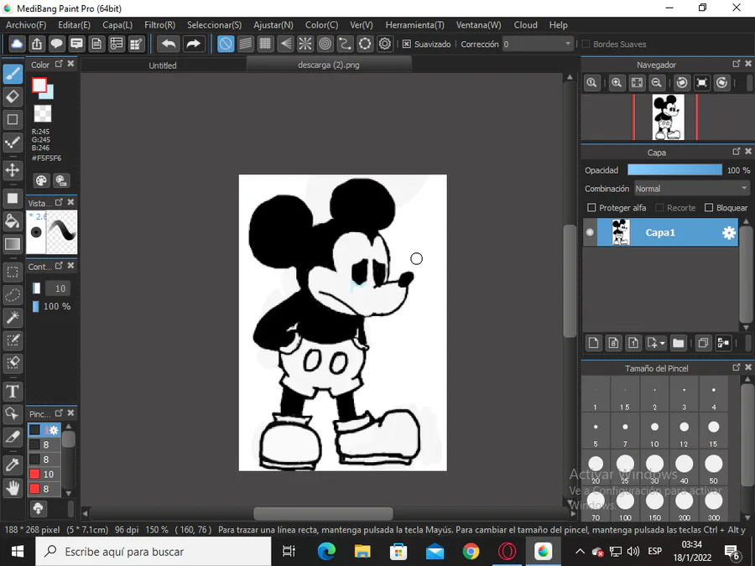Open the Combinación Normal dropdown
Screen dimensions: 755x566
[x=691, y=189]
